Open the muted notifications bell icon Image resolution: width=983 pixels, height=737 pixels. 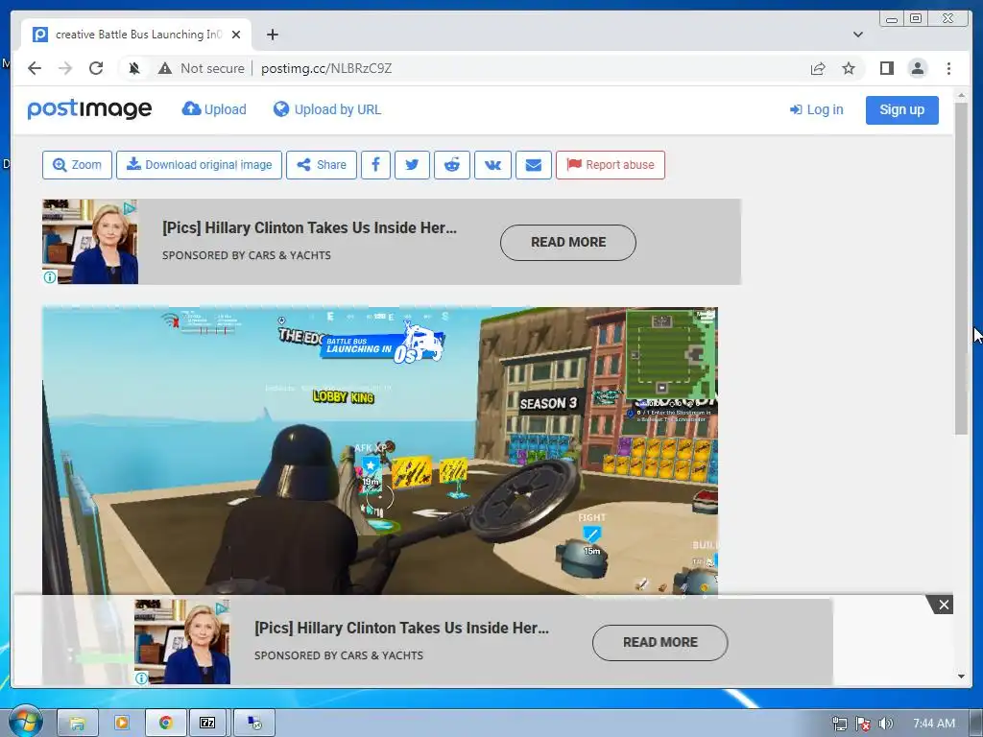[x=134, y=68]
